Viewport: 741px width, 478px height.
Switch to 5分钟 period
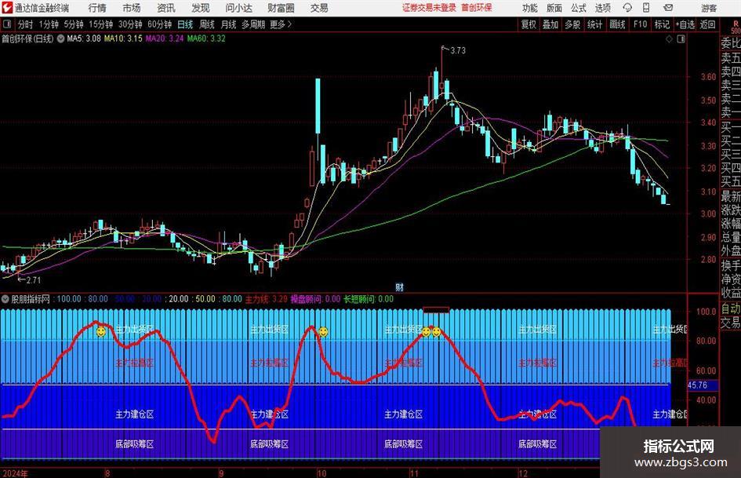pos(74,24)
